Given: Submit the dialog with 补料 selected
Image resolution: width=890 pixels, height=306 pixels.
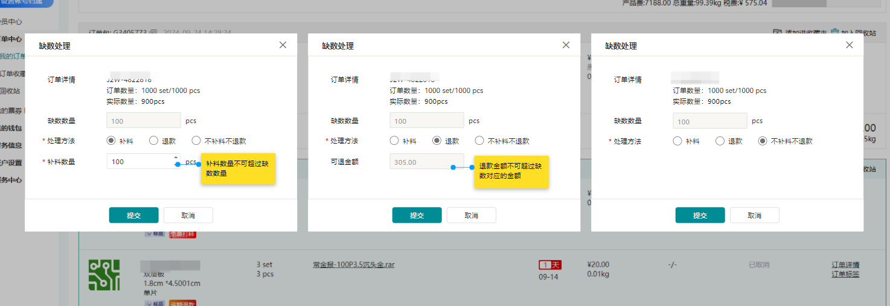Looking at the screenshot, I should tap(133, 215).
